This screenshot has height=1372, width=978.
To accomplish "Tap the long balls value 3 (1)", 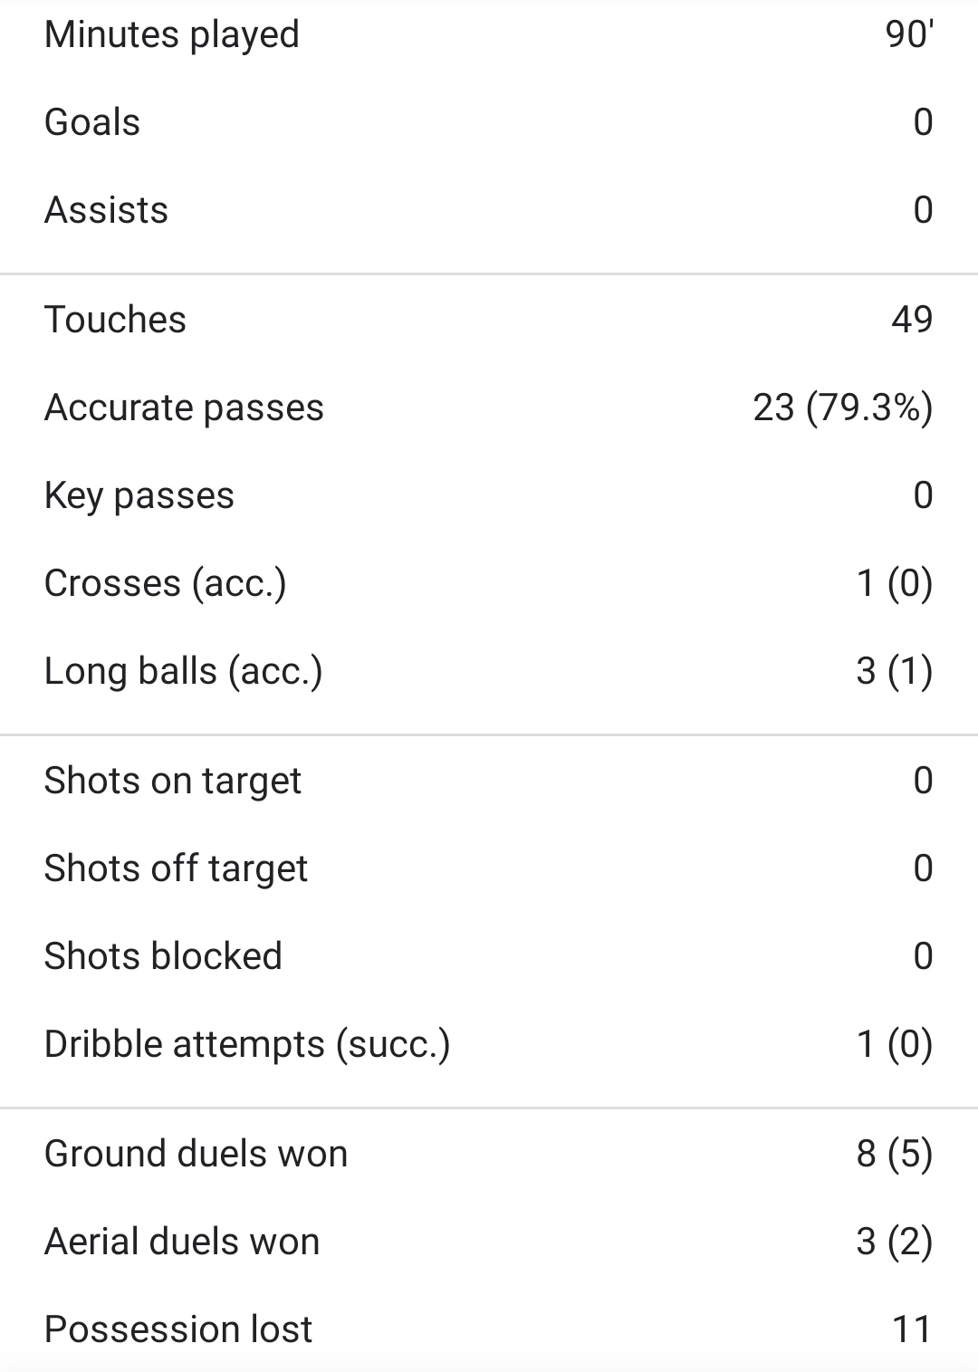I will click(x=894, y=671).
